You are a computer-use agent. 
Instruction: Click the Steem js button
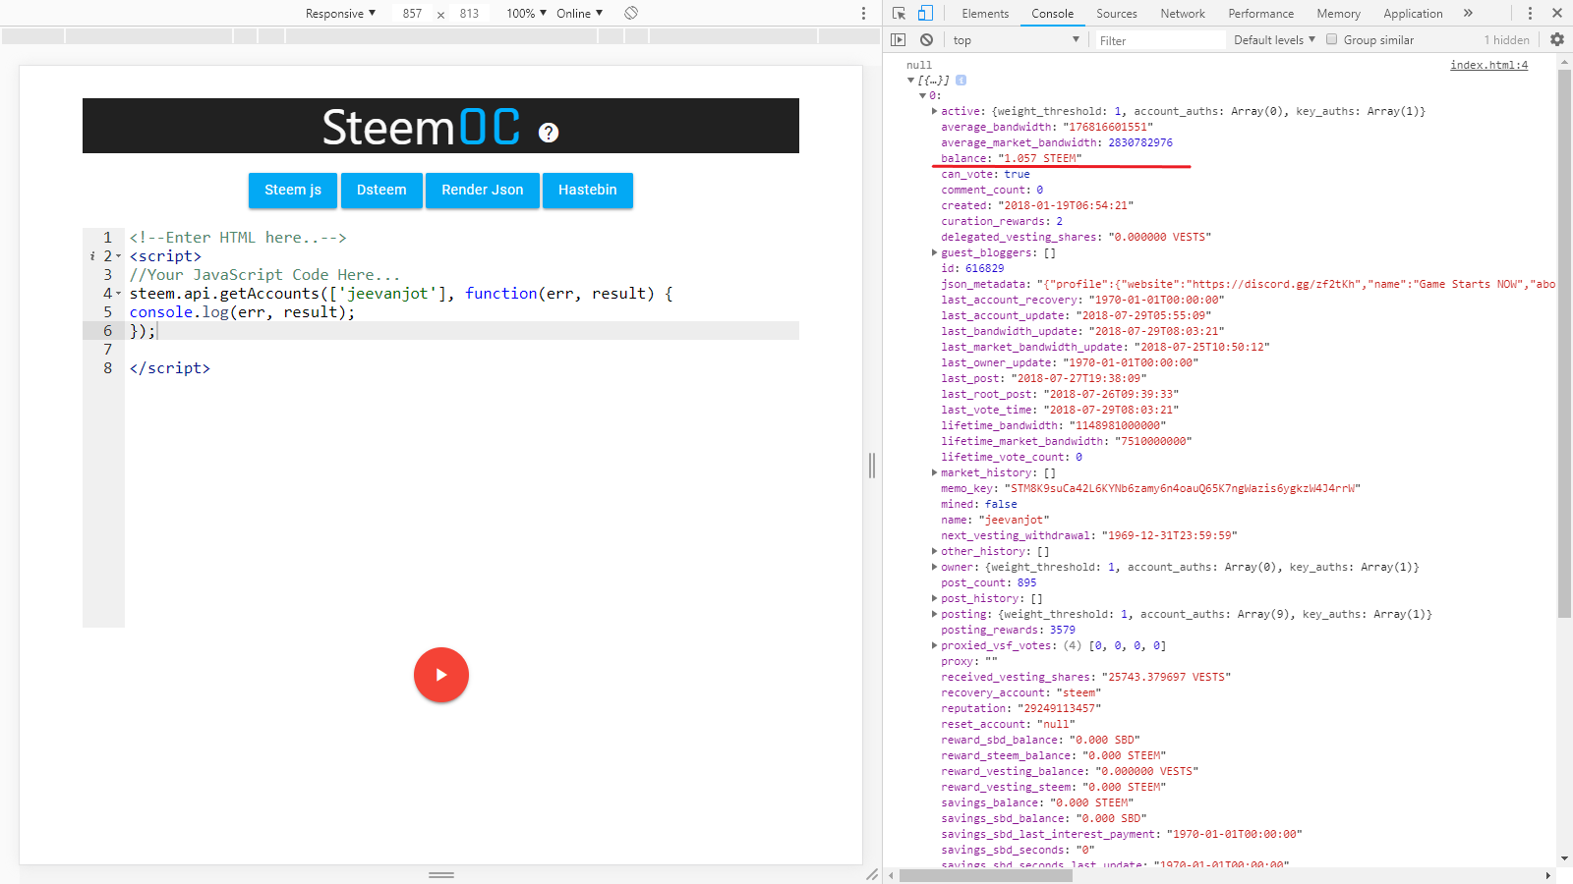[293, 191]
